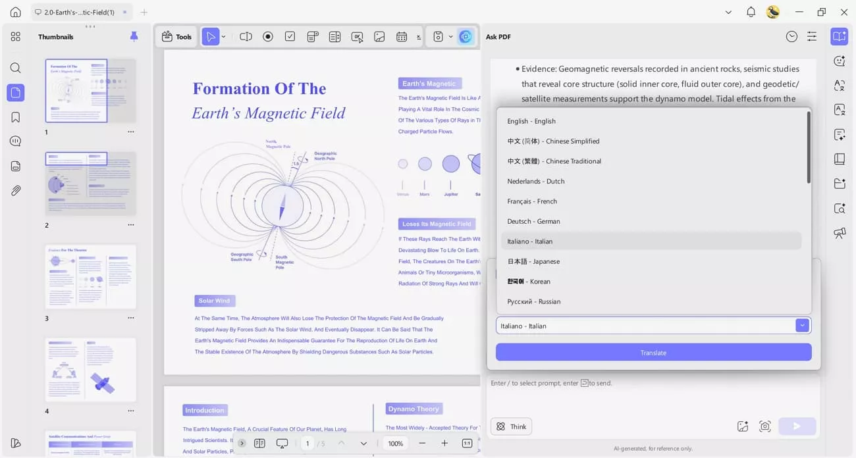Go to the Home screen icon
The height and width of the screenshot is (458, 856).
16,12
